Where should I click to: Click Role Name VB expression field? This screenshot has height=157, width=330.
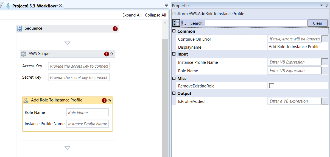(295, 71)
